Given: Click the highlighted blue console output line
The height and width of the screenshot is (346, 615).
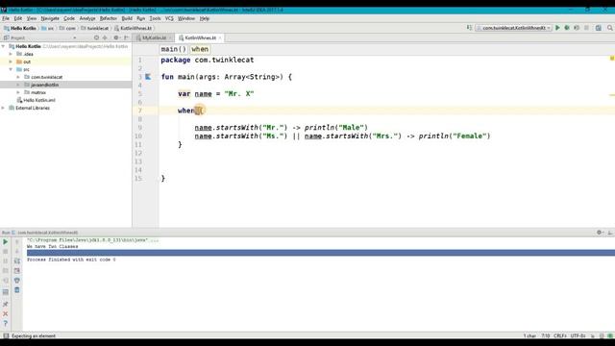Looking at the screenshot, I should [x=321, y=253].
